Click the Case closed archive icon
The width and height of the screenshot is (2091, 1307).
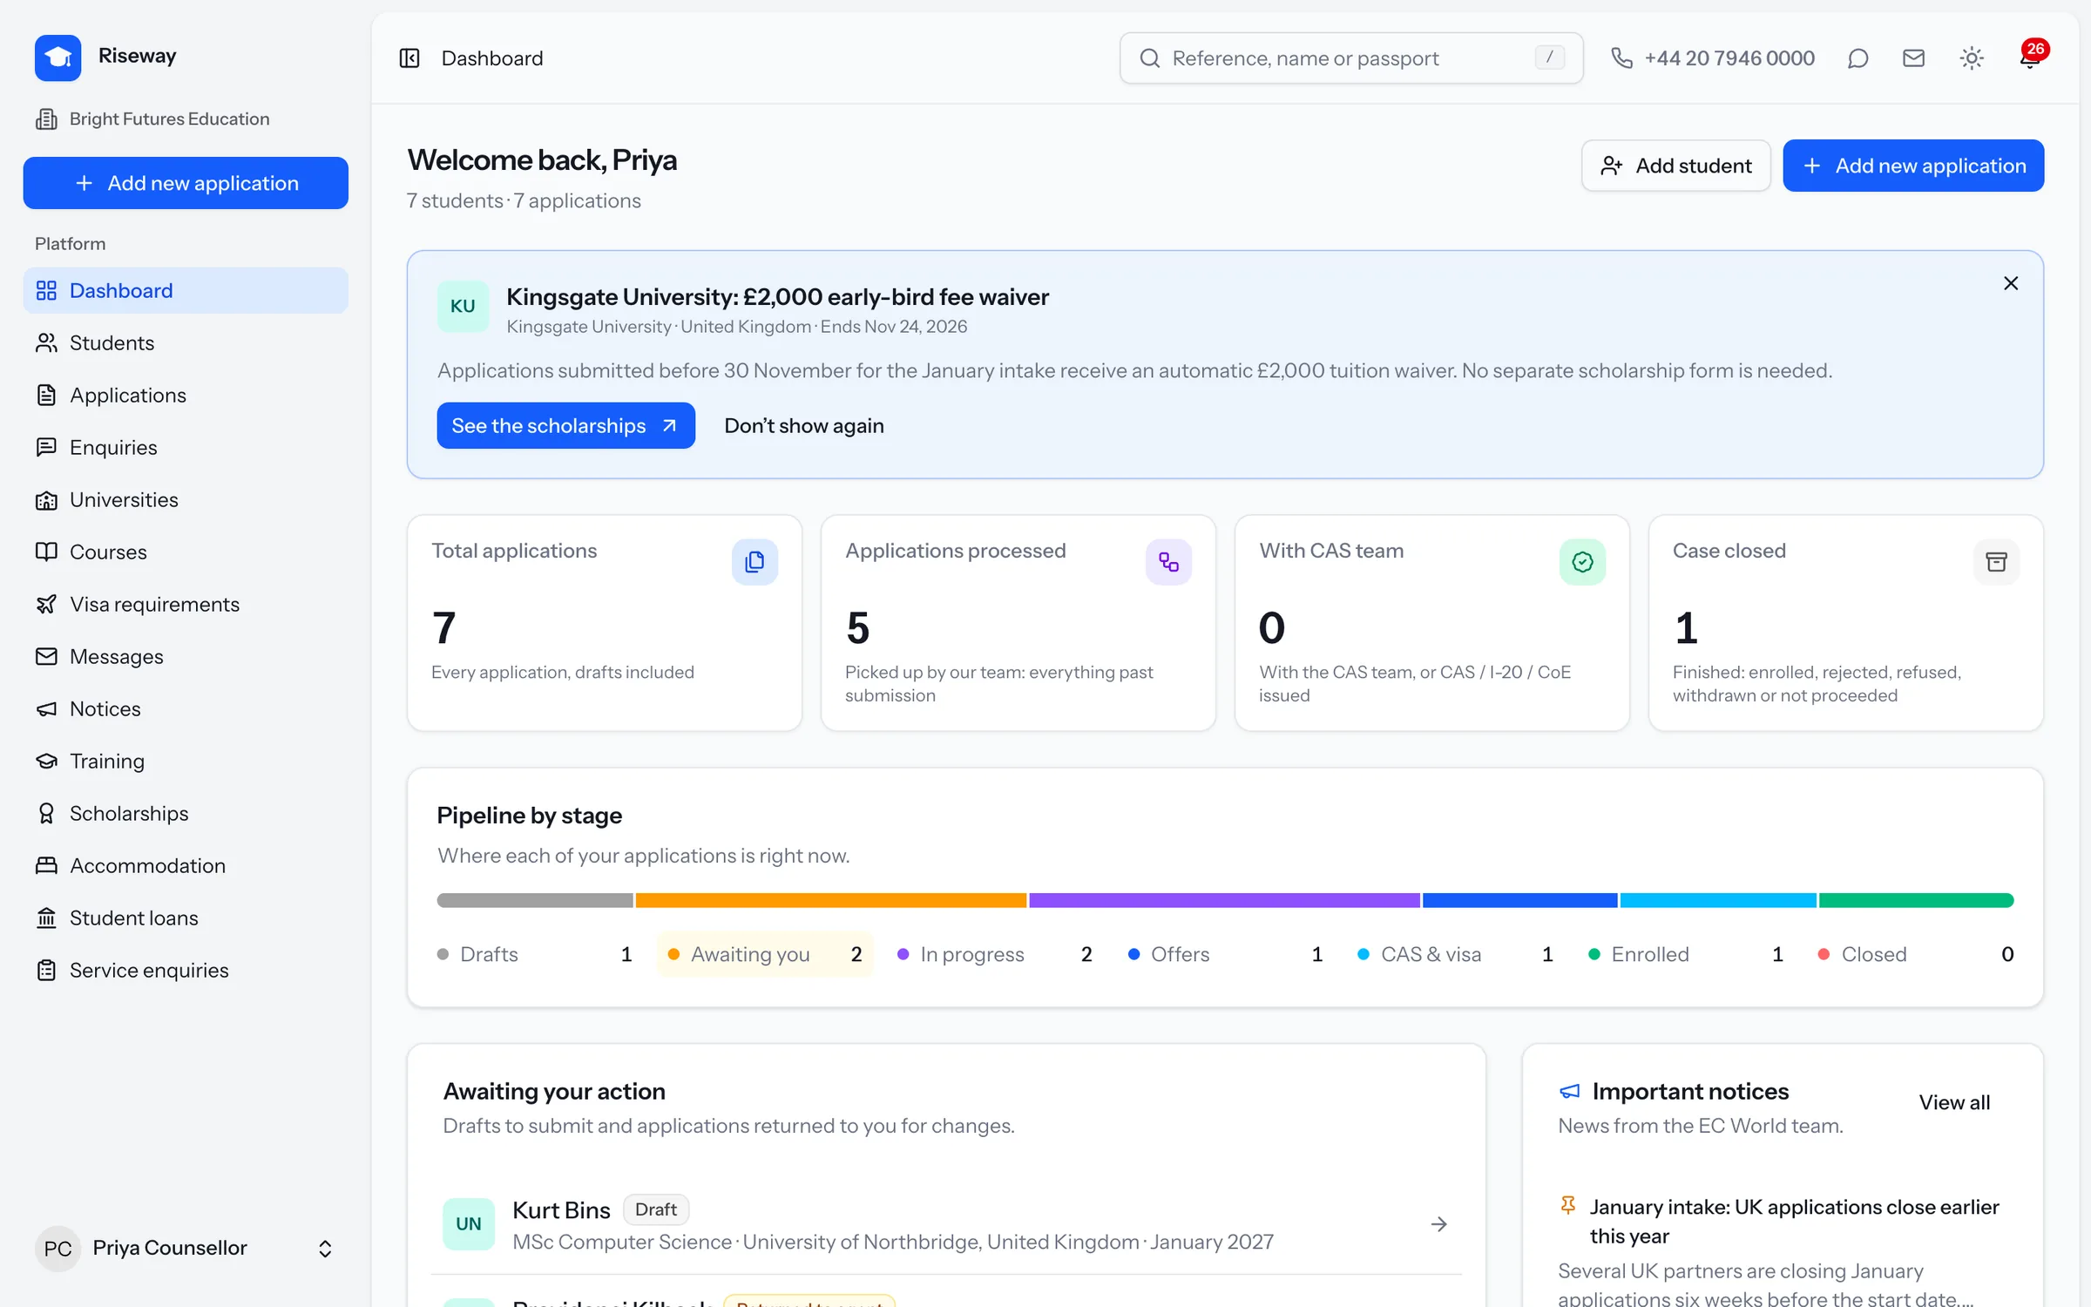(1996, 562)
